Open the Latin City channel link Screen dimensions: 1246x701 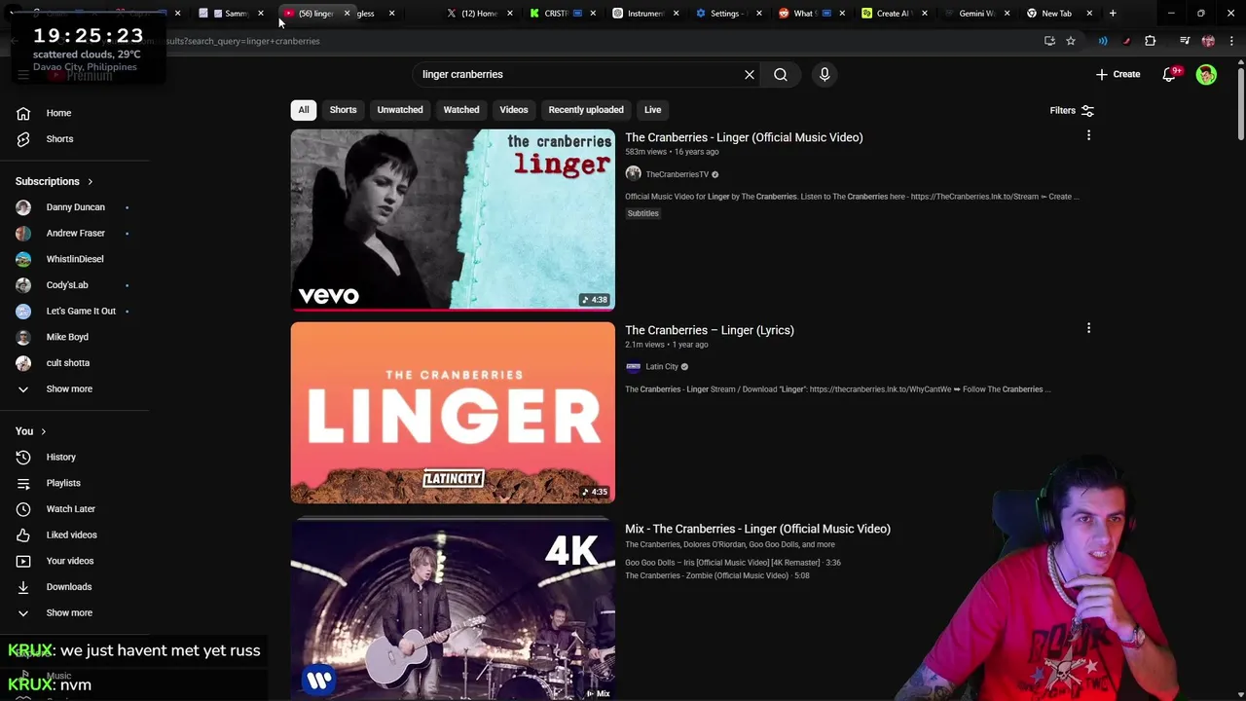tap(662, 367)
